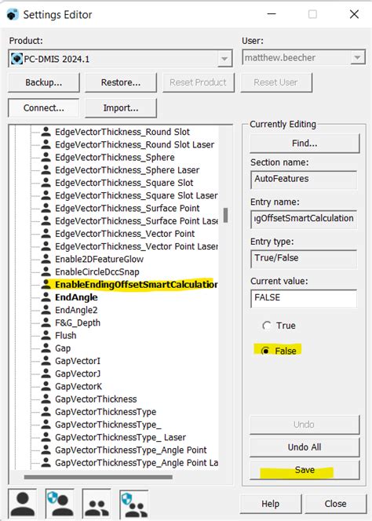The image size is (372, 521).
Task: Close the Settings Editor window with X
Action: pos(355,14)
